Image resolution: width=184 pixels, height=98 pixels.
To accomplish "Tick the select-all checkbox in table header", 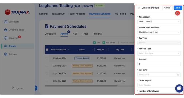I will tap(47, 50).
